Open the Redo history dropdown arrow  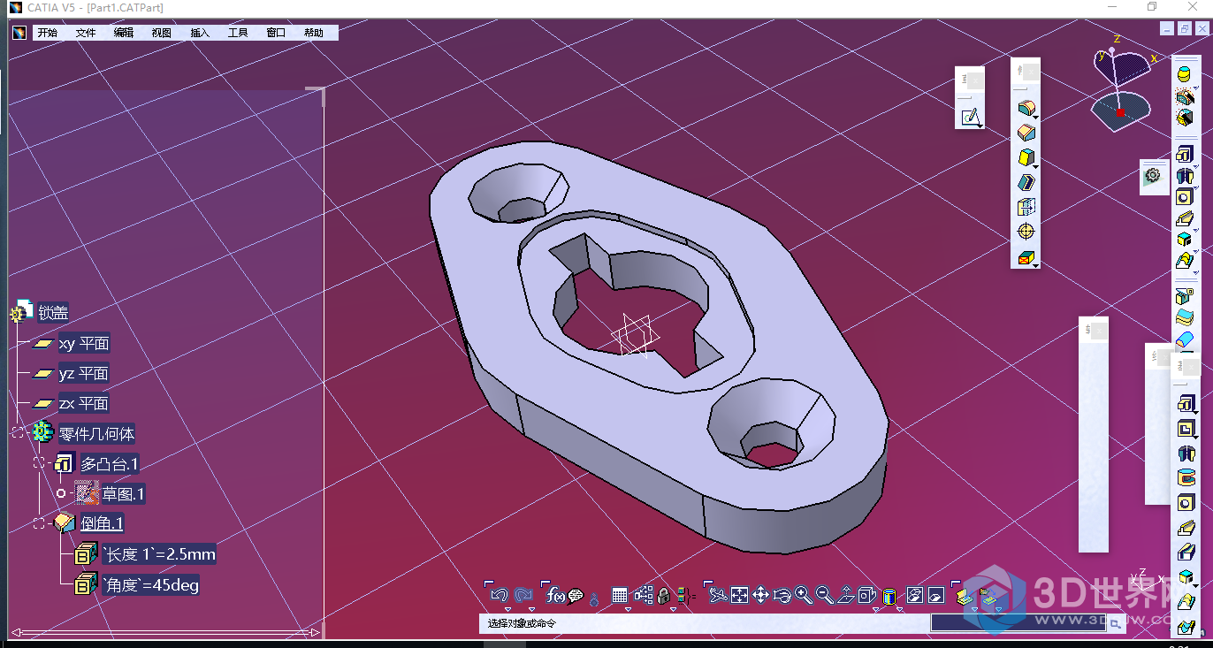click(531, 609)
